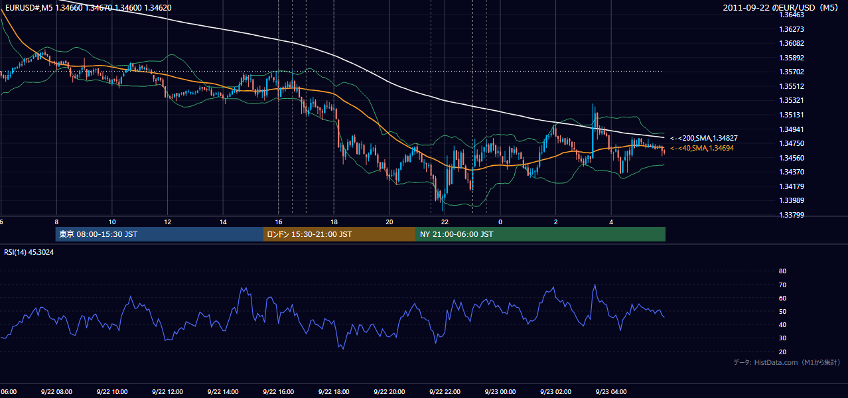Click price axis value 1.34370
Viewport: 848px width, 398px height.
pyautogui.click(x=792, y=172)
